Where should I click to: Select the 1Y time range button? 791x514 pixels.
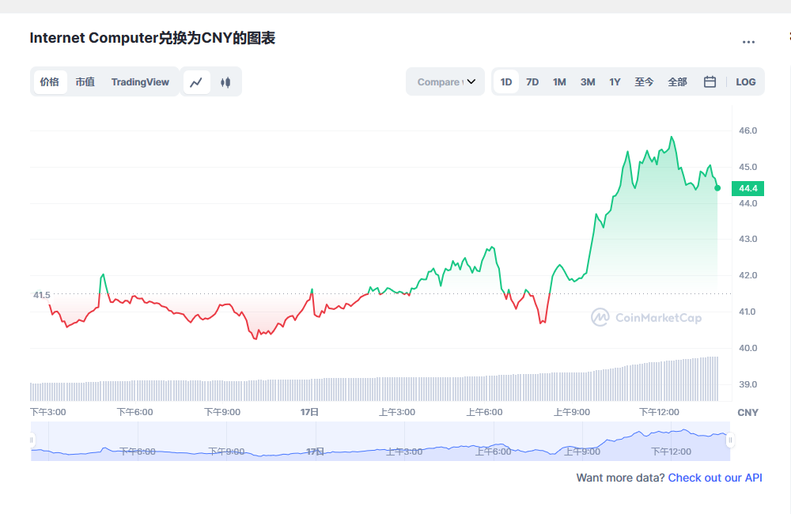[x=615, y=81]
